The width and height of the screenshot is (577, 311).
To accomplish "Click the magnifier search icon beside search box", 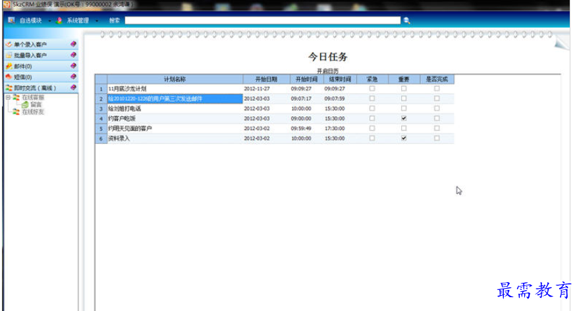I will click(406, 20).
